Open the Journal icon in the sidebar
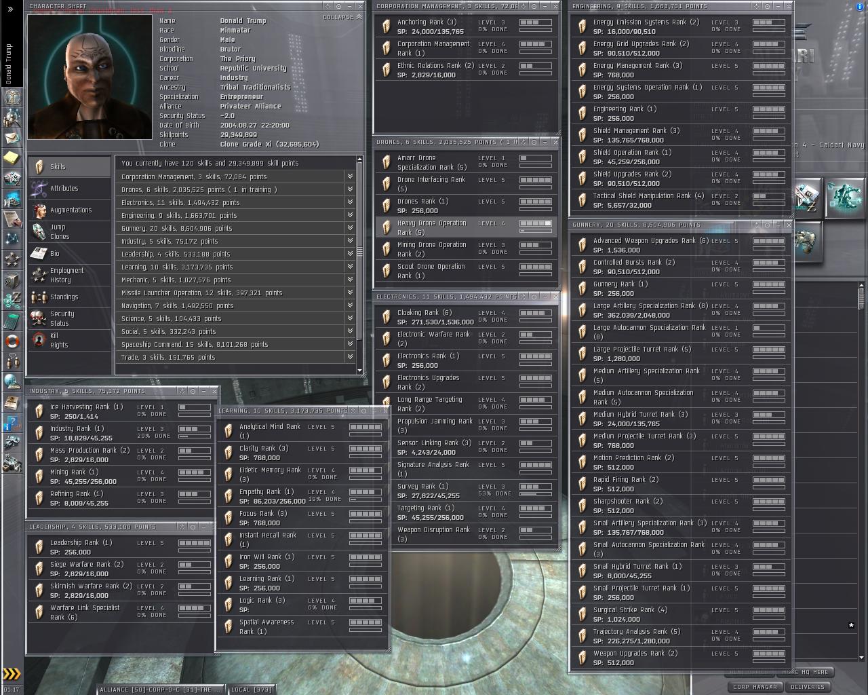Image resolution: width=868 pixels, height=695 pixels. point(12,219)
